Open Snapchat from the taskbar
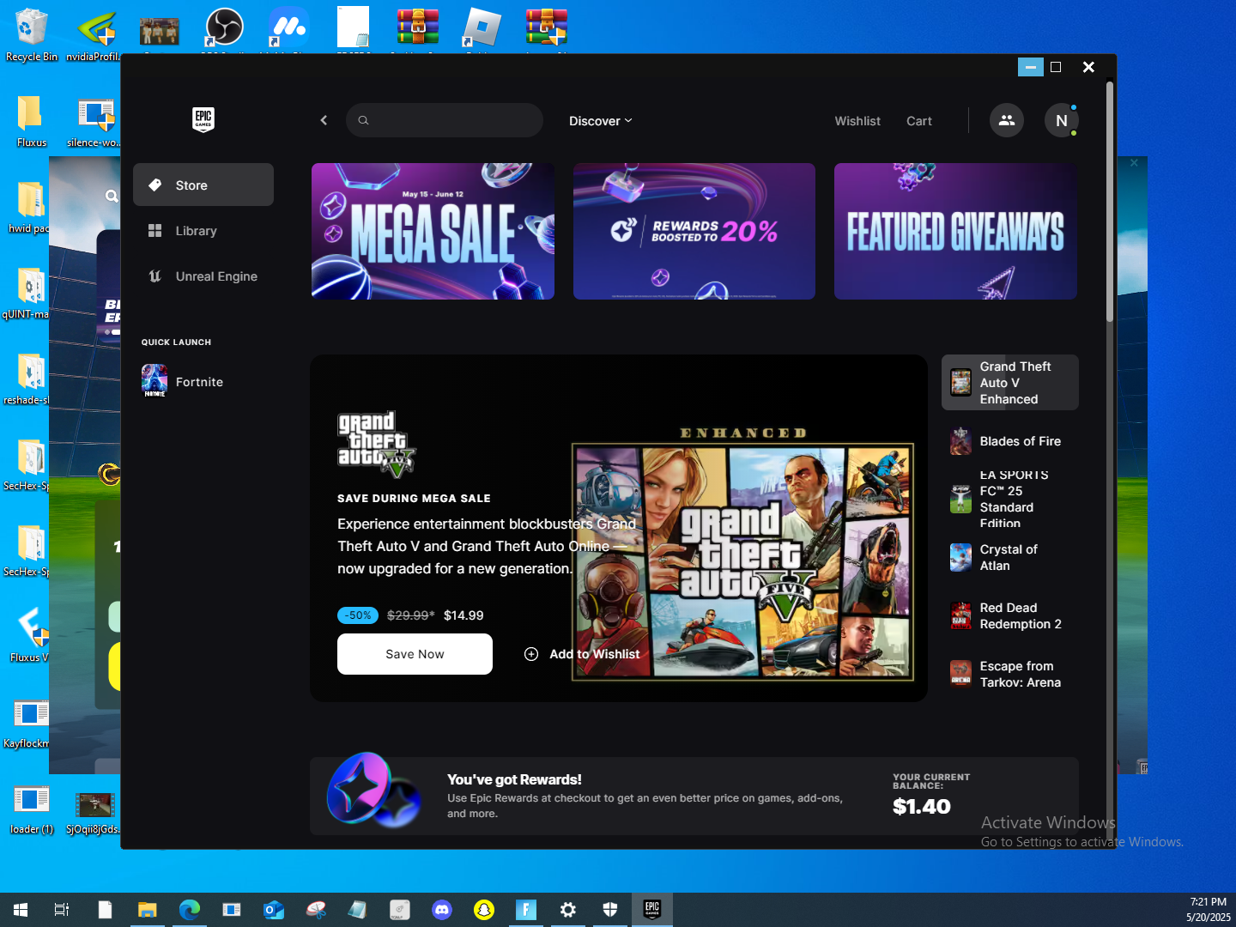The width and height of the screenshot is (1236, 927). [x=484, y=910]
